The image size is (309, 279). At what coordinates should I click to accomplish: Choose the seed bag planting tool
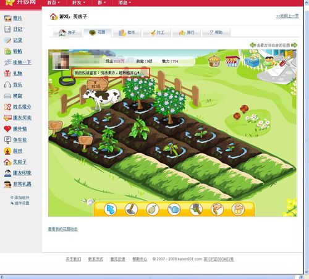pyautogui.click(x=153, y=209)
